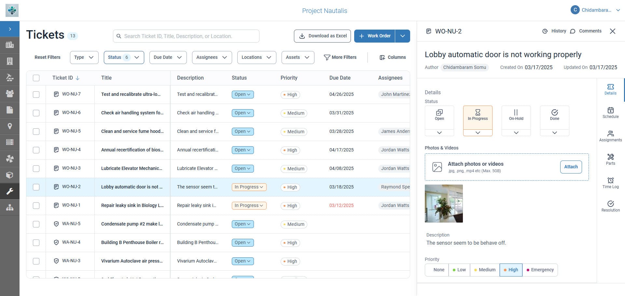
Task: Switch to the Assignments tab
Action: 610,136
